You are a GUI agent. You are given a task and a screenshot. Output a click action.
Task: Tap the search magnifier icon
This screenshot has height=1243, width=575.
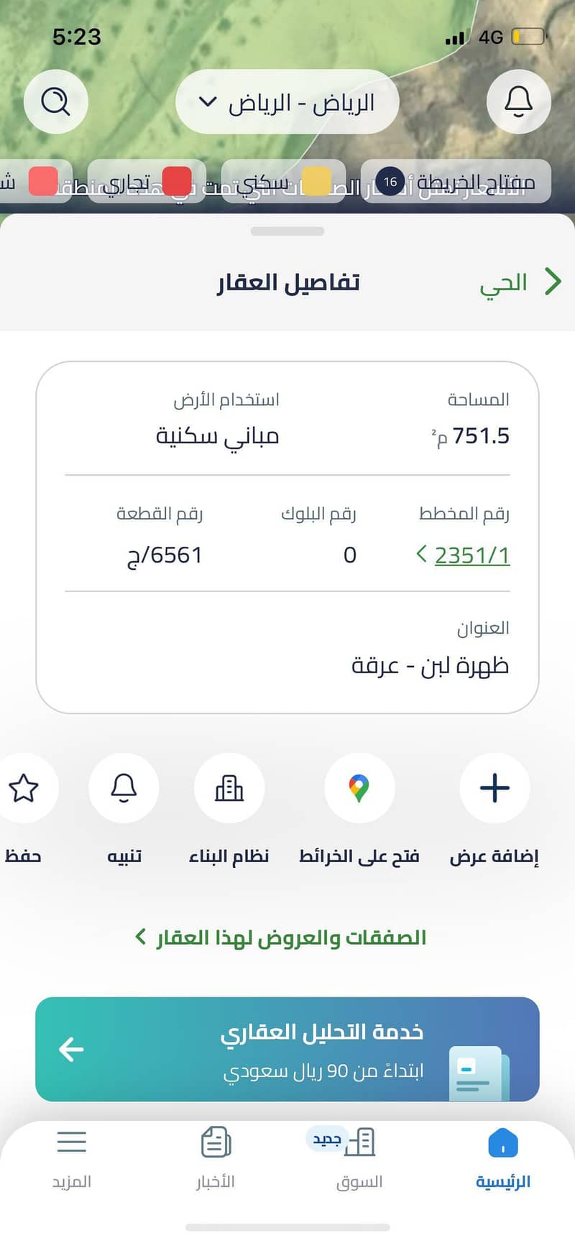(55, 102)
